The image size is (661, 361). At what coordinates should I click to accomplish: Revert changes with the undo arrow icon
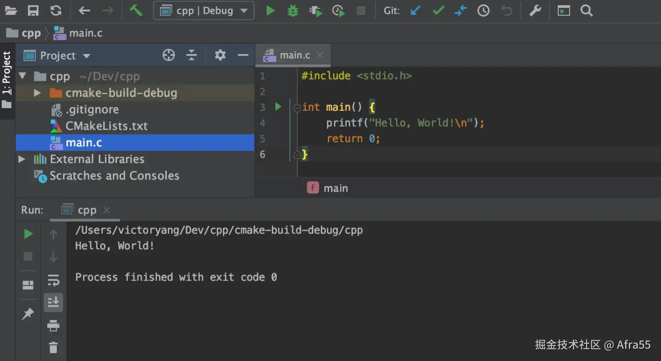click(507, 11)
